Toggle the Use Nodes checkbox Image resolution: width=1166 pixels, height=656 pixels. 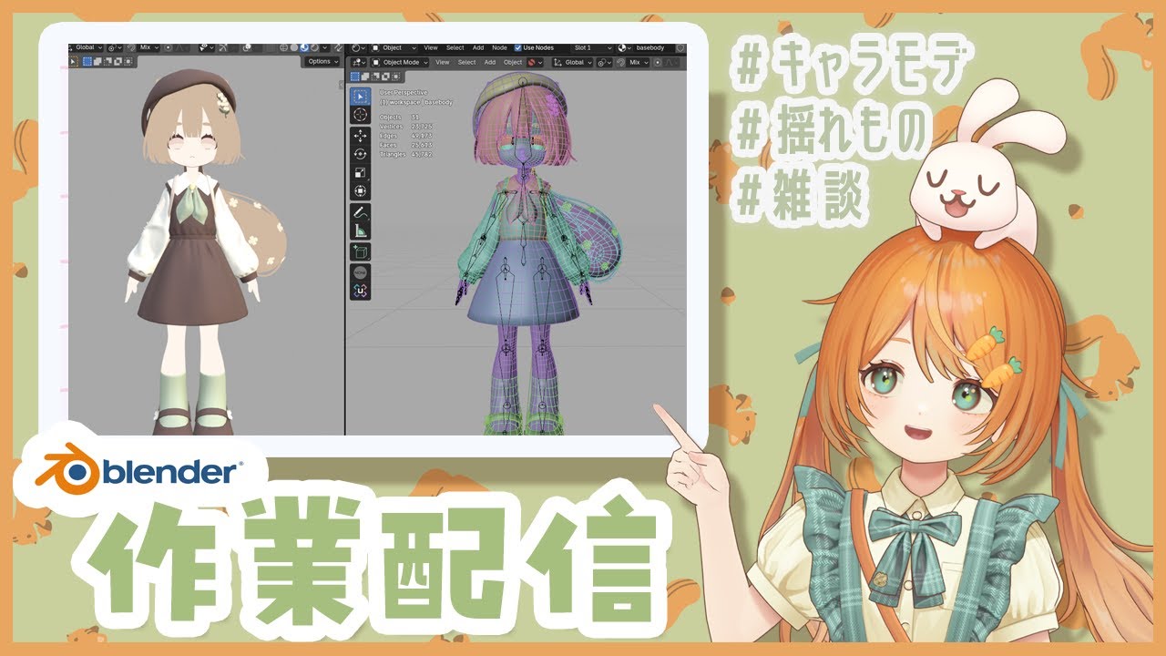(517, 47)
